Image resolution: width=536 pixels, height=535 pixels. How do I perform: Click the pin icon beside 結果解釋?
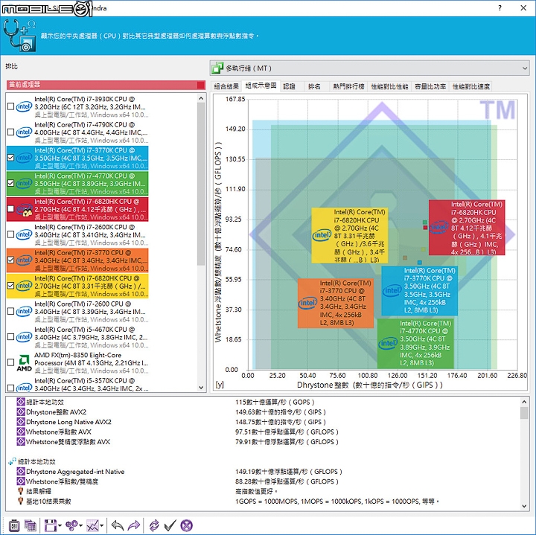[21, 491]
